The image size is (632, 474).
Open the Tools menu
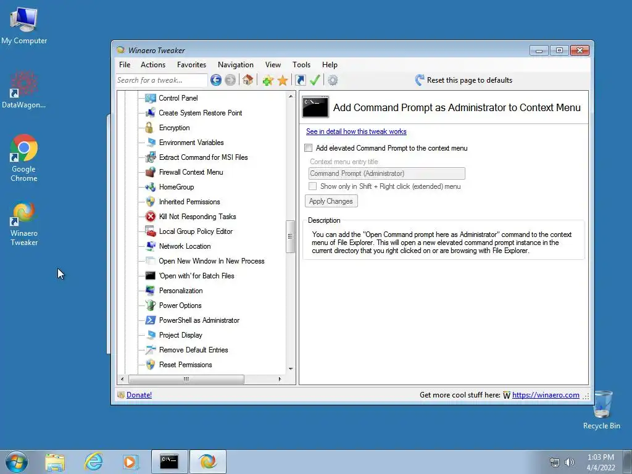(301, 65)
